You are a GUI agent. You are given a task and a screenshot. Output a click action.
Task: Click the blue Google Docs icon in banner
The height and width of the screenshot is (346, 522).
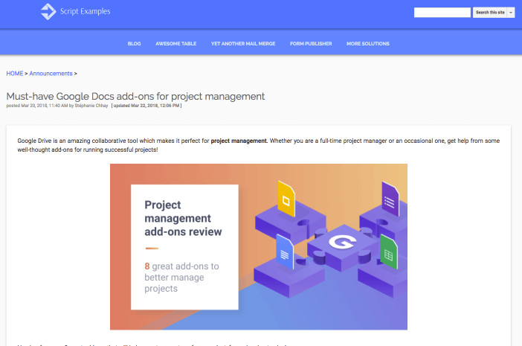[285, 252]
